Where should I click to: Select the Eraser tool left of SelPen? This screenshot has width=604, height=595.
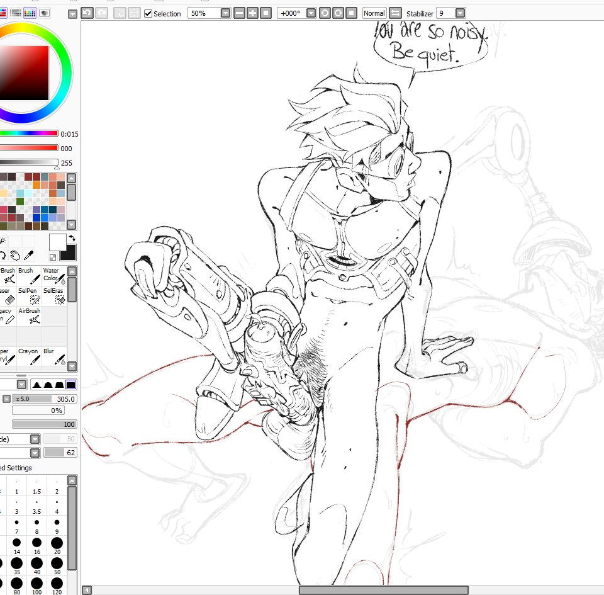coord(8,295)
